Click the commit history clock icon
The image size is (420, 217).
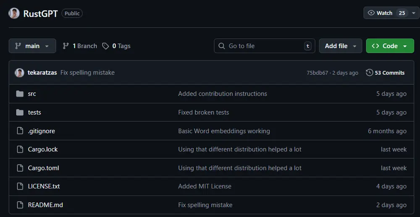369,73
